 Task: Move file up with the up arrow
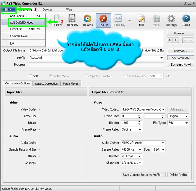[170, 40]
